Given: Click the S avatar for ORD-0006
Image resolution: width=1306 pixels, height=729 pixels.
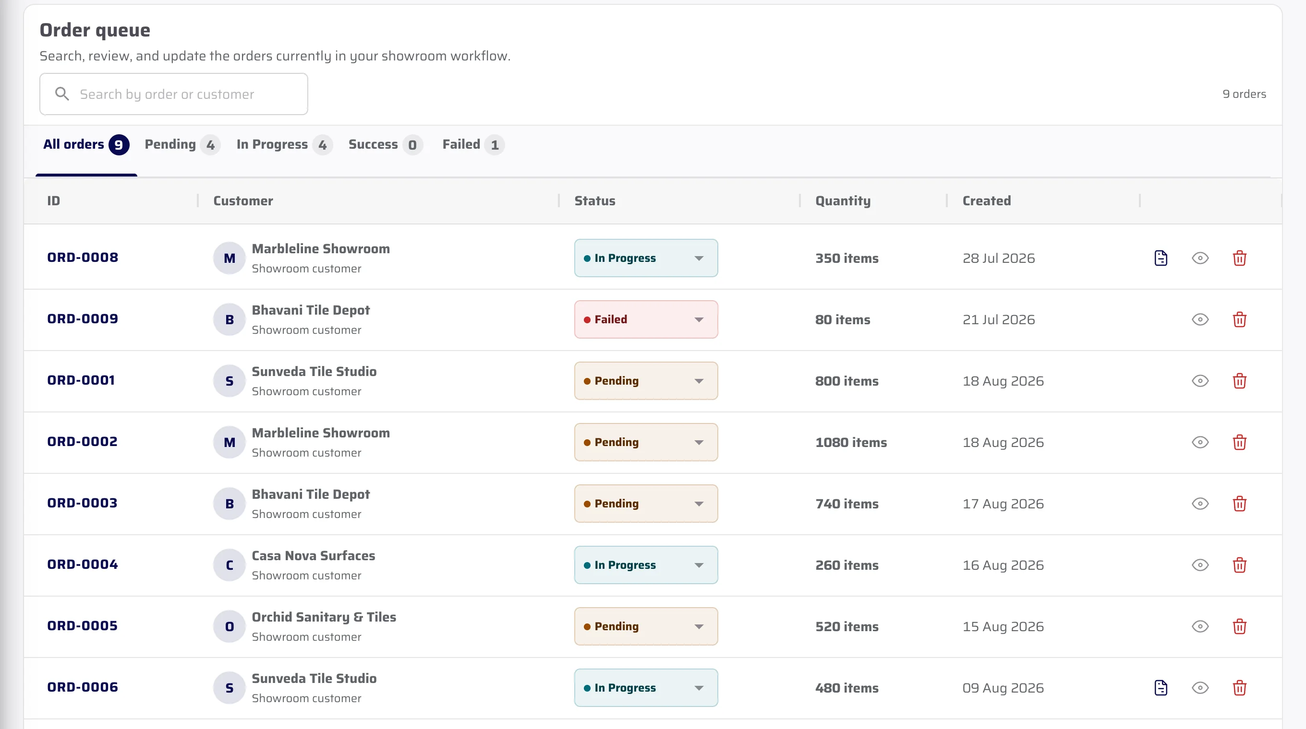Looking at the screenshot, I should pos(229,687).
